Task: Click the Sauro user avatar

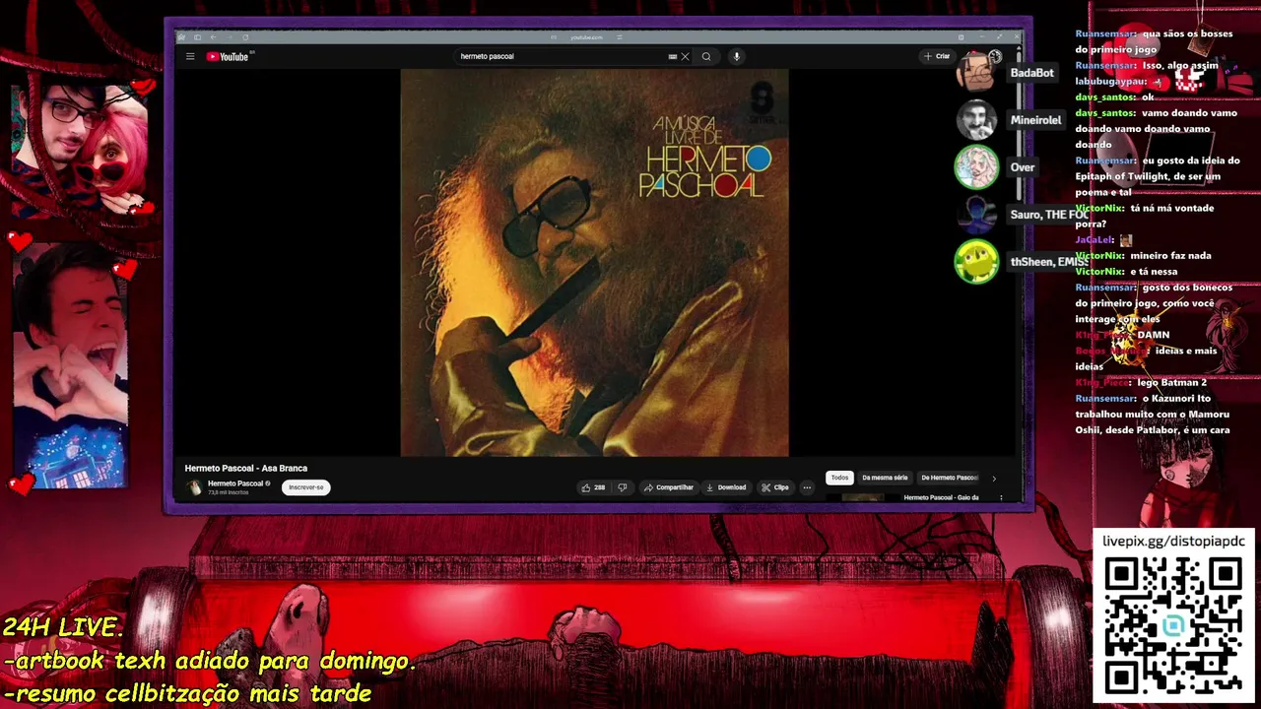Action: tap(976, 215)
